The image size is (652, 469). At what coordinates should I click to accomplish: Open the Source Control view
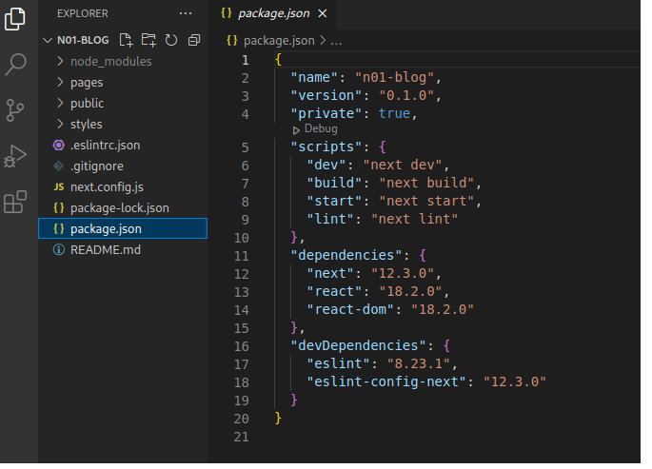pyautogui.click(x=15, y=110)
